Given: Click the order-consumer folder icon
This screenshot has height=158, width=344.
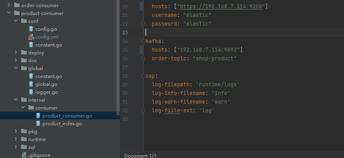Looking at the screenshot, I should (17, 5).
